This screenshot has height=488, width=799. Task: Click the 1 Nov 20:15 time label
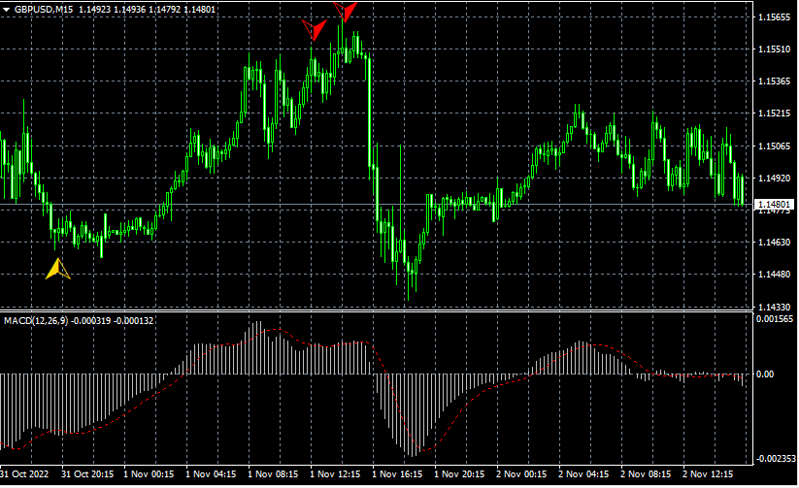[x=459, y=474]
